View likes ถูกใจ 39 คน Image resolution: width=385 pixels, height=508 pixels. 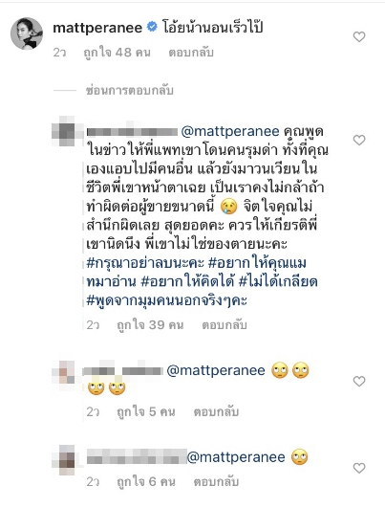click(x=150, y=325)
